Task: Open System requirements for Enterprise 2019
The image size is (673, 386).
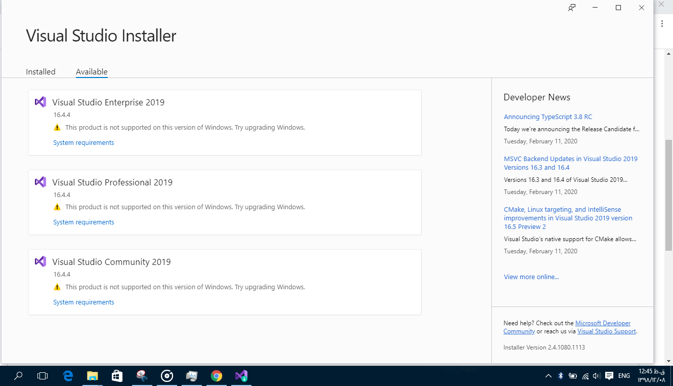Action: click(x=83, y=143)
